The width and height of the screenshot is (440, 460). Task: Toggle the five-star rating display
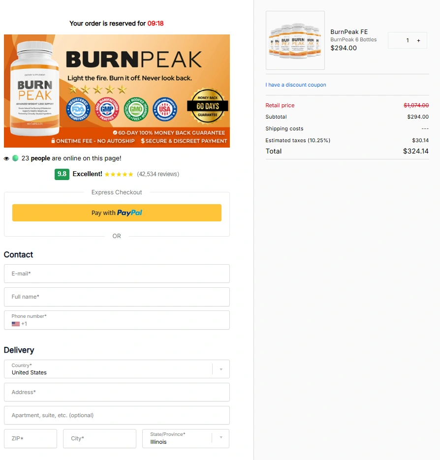[120, 174]
